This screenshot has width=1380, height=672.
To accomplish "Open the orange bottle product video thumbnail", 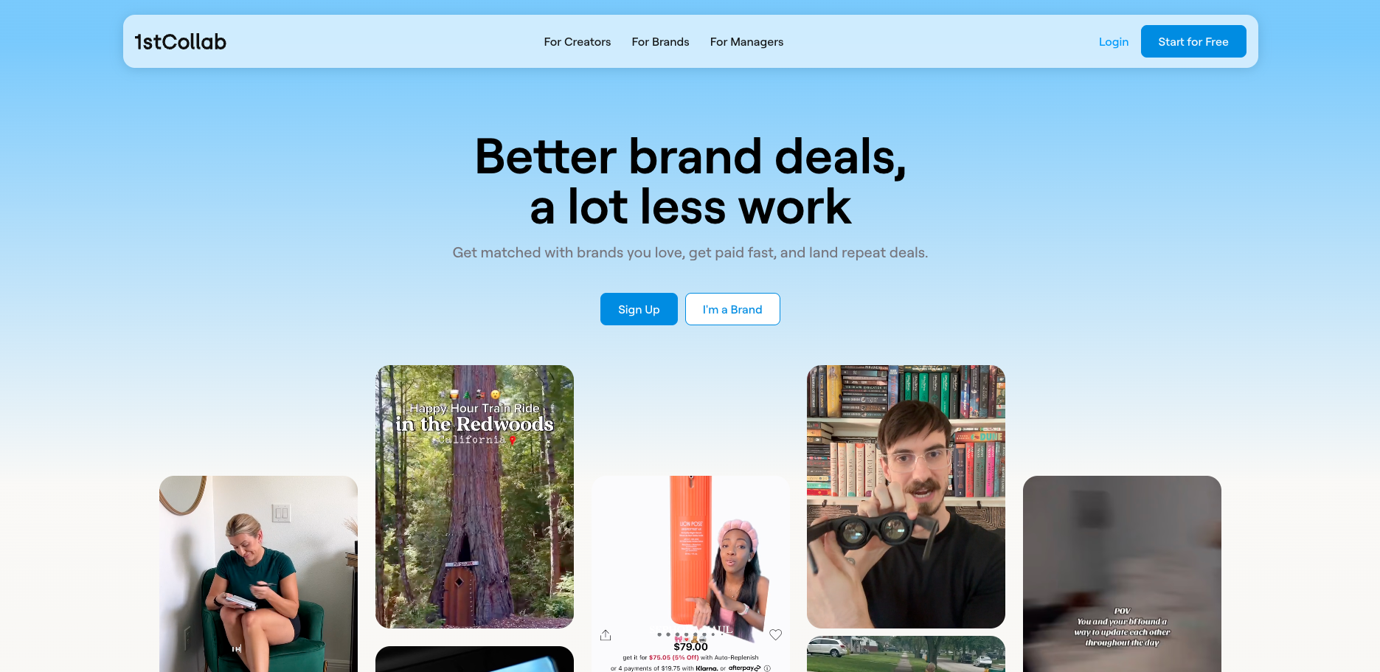I will click(x=690, y=574).
